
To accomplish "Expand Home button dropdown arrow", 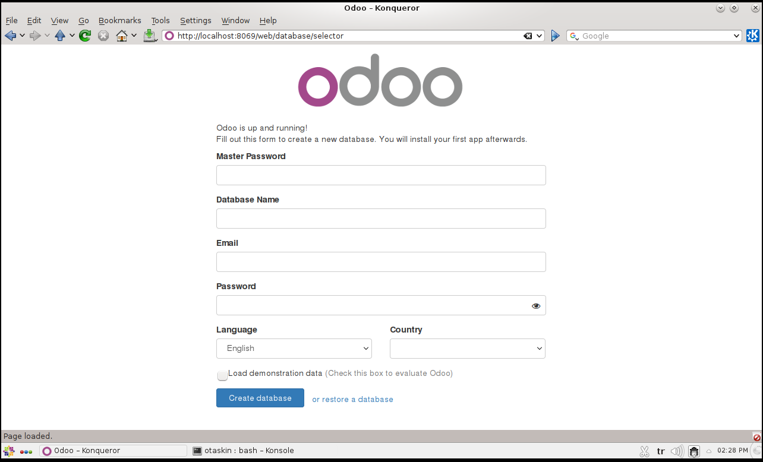I will click(134, 36).
